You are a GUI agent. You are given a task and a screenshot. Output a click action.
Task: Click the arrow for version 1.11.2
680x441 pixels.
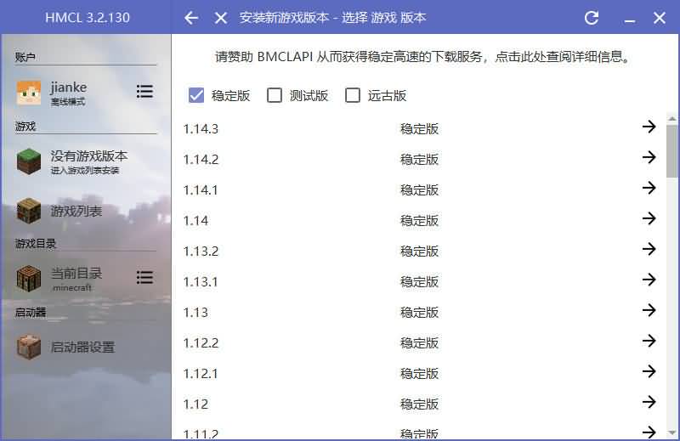649,432
